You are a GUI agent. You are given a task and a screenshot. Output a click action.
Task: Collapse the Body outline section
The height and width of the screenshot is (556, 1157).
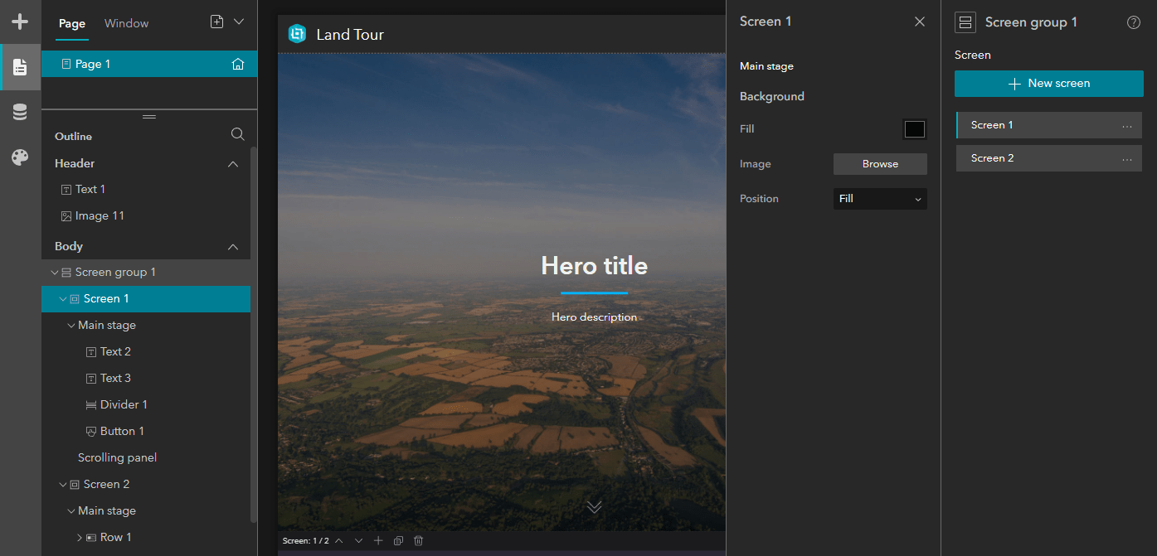coord(233,247)
